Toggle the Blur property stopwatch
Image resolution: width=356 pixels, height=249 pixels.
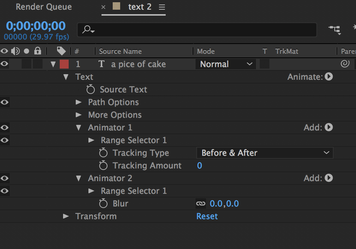coord(103,204)
